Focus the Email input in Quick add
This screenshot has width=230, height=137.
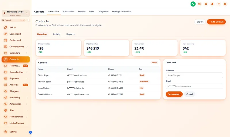[x=194, y=86]
